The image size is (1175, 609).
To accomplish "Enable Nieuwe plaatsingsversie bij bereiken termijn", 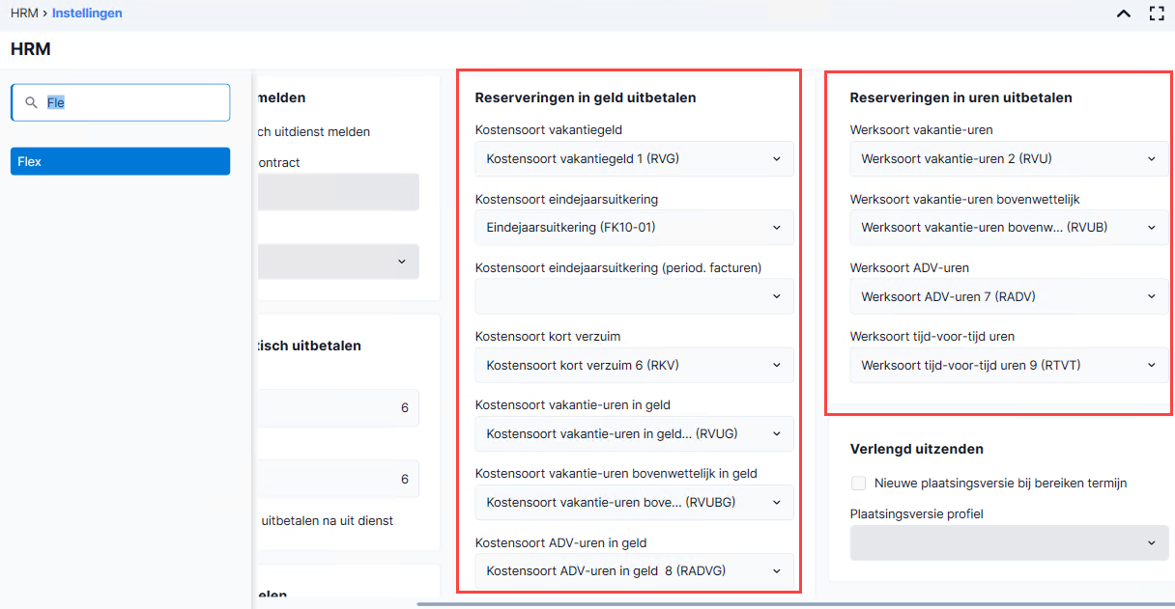I will tap(858, 483).
